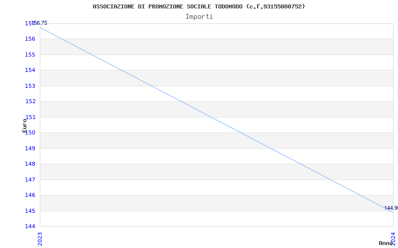Click the Euro y-axis title

tap(24, 125)
